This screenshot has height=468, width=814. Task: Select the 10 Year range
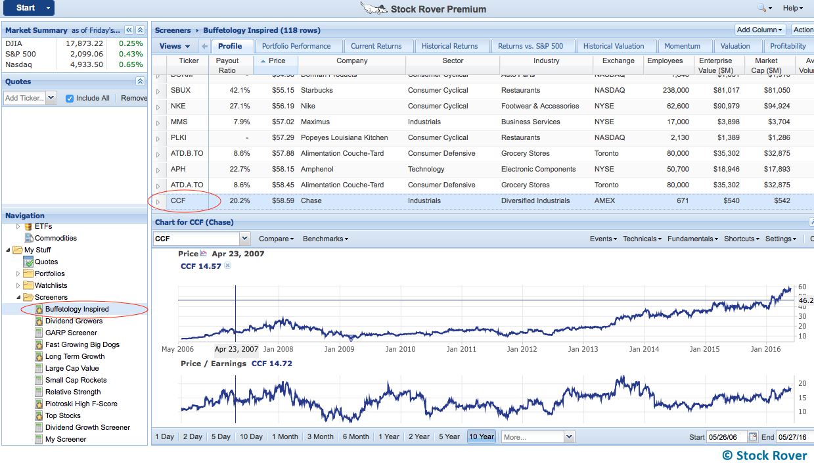[x=482, y=436]
